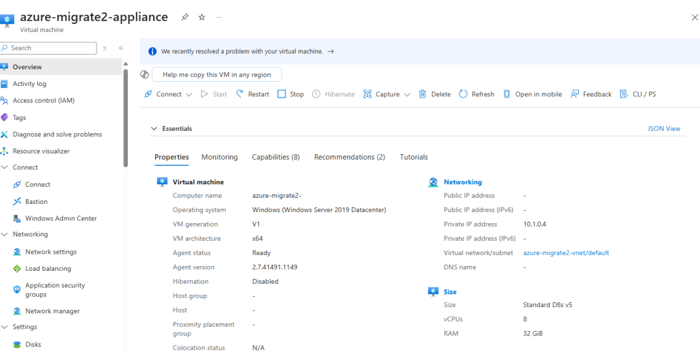The width and height of the screenshot is (700, 352).
Task: Mark the VM as favorite with star
Action: pyautogui.click(x=202, y=17)
